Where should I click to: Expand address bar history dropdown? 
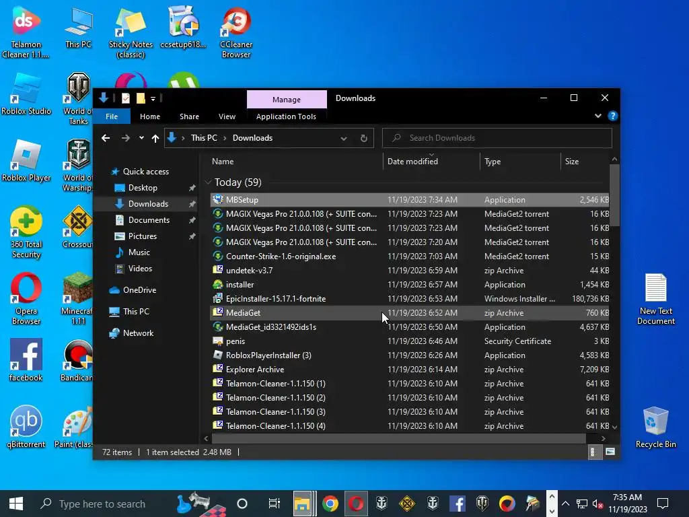tap(344, 138)
